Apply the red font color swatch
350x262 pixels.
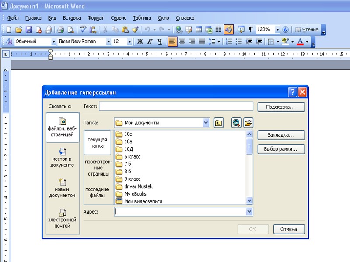(x=300, y=41)
